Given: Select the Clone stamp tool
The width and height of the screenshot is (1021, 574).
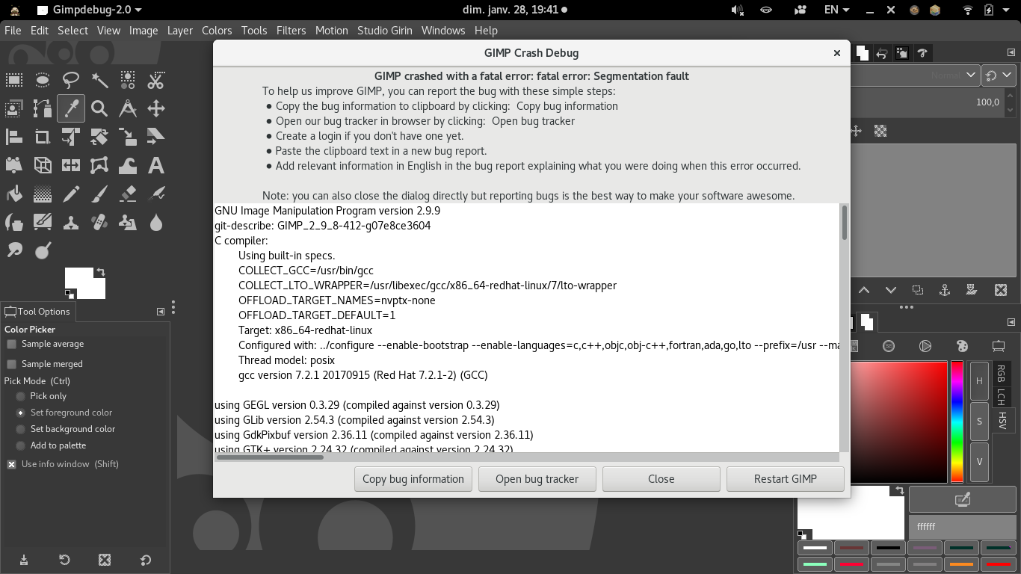Looking at the screenshot, I should click(x=71, y=222).
